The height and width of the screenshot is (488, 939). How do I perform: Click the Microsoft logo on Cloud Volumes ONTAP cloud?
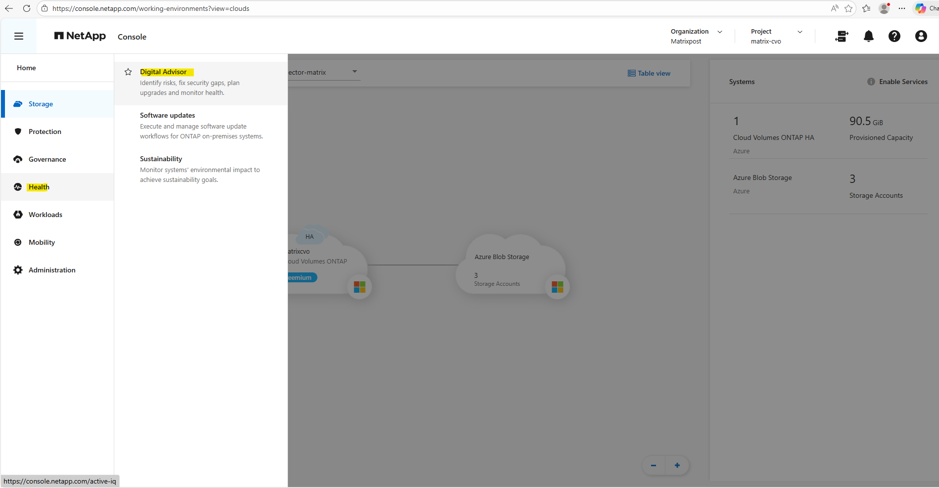[360, 287]
